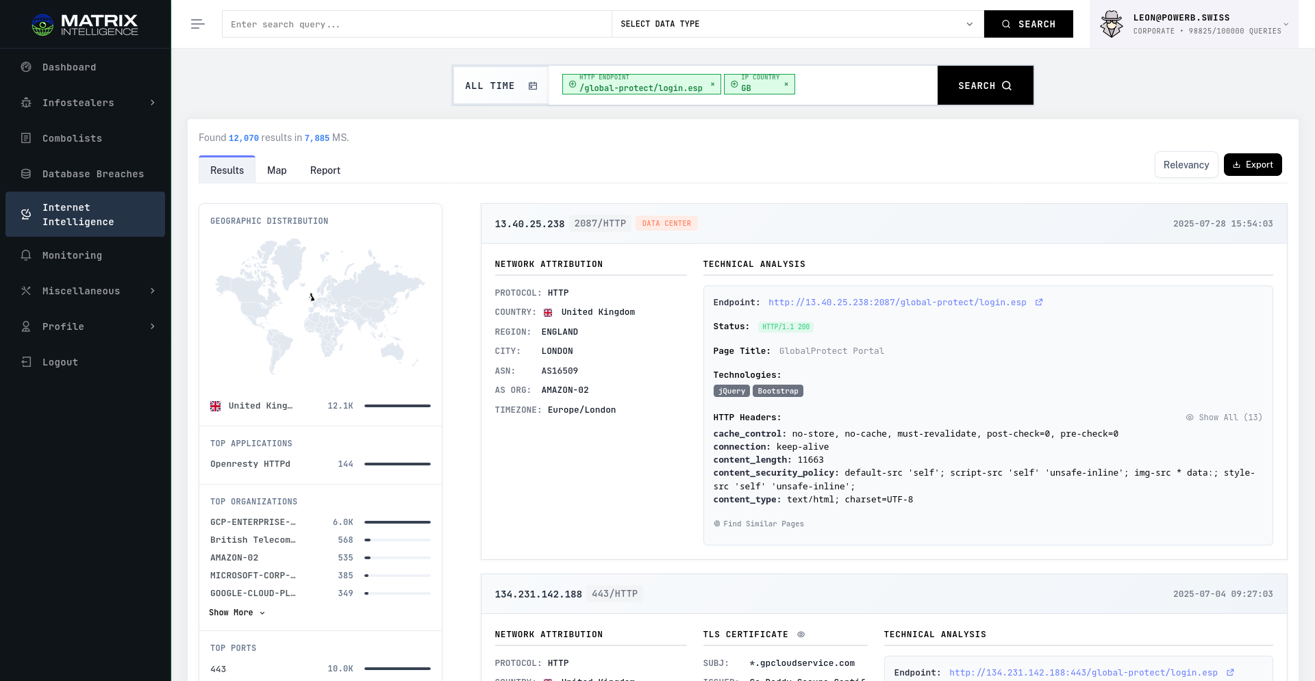The image size is (1315, 681).
Task: Click Find Similar Pages link
Action: pos(759,524)
